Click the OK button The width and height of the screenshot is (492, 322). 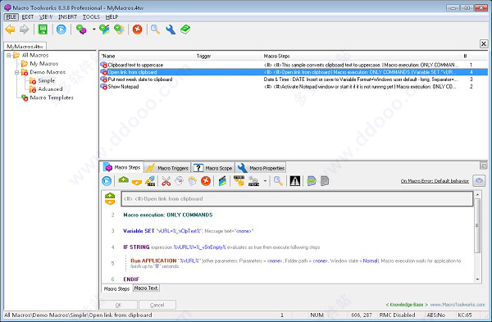118,305
